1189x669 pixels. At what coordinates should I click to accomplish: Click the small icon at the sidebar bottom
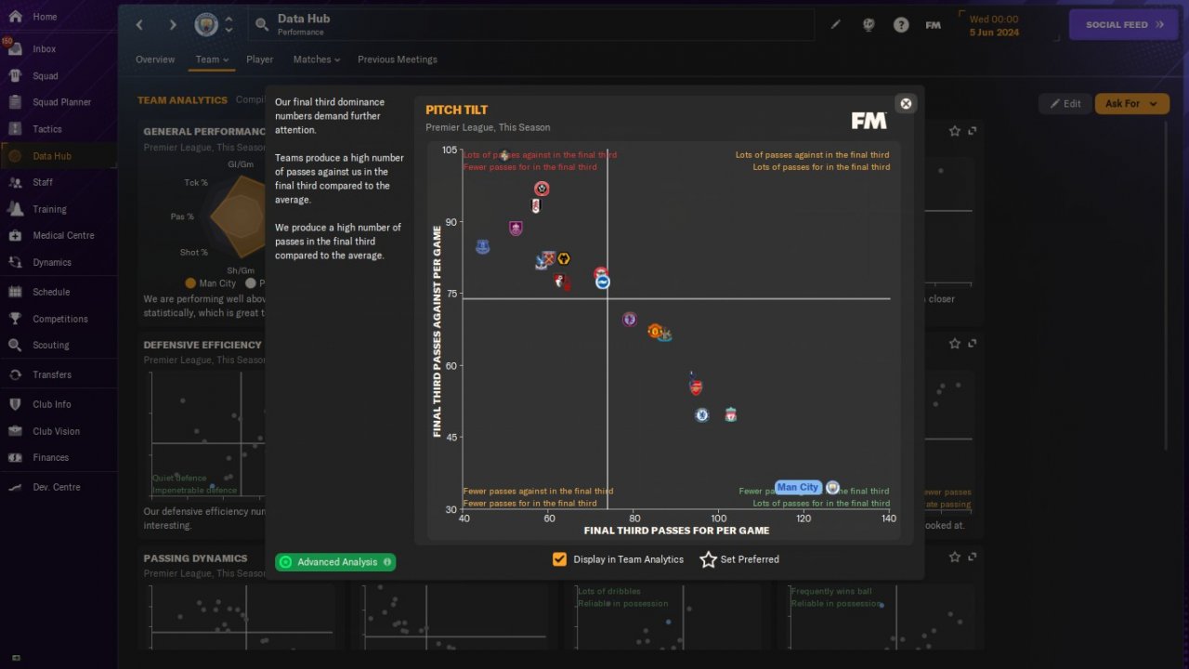coord(16,658)
